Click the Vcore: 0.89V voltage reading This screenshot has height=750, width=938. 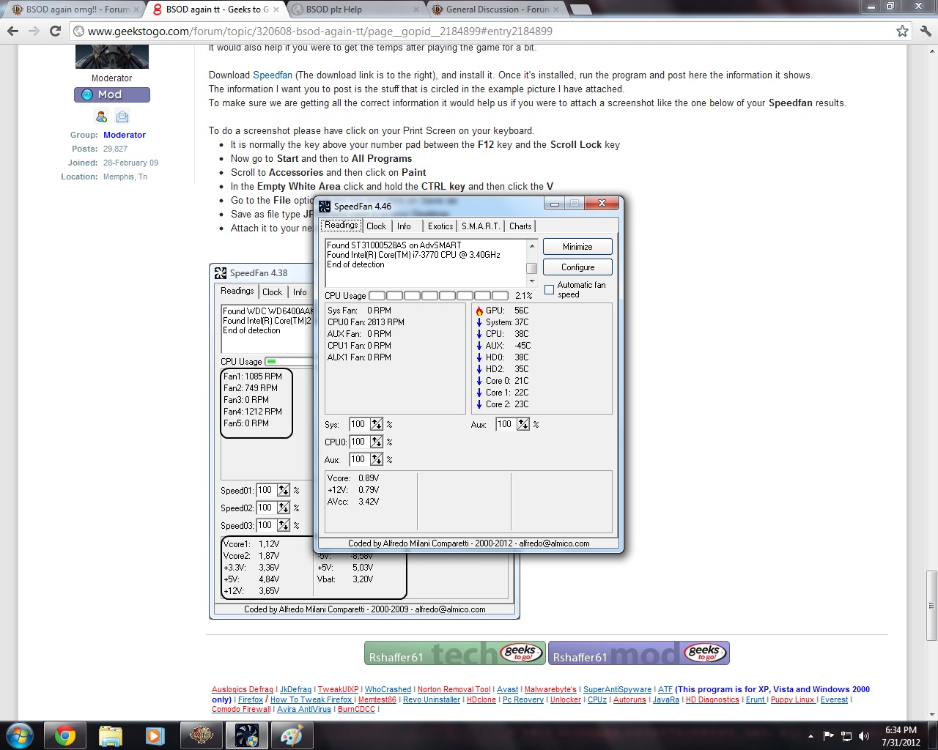click(x=353, y=478)
